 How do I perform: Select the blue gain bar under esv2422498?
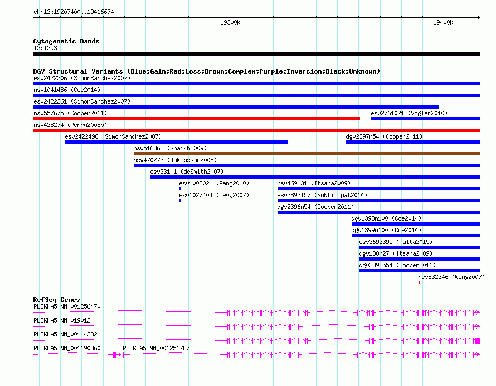(x=177, y=142)
